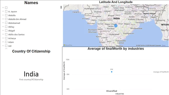
Task: Click the 100K y-axis value
Action: coord(68,60)
